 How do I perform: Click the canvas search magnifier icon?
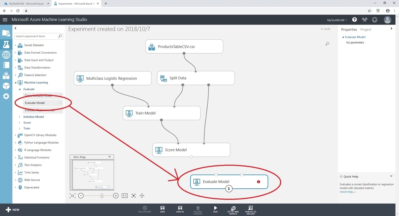[327, 44]
